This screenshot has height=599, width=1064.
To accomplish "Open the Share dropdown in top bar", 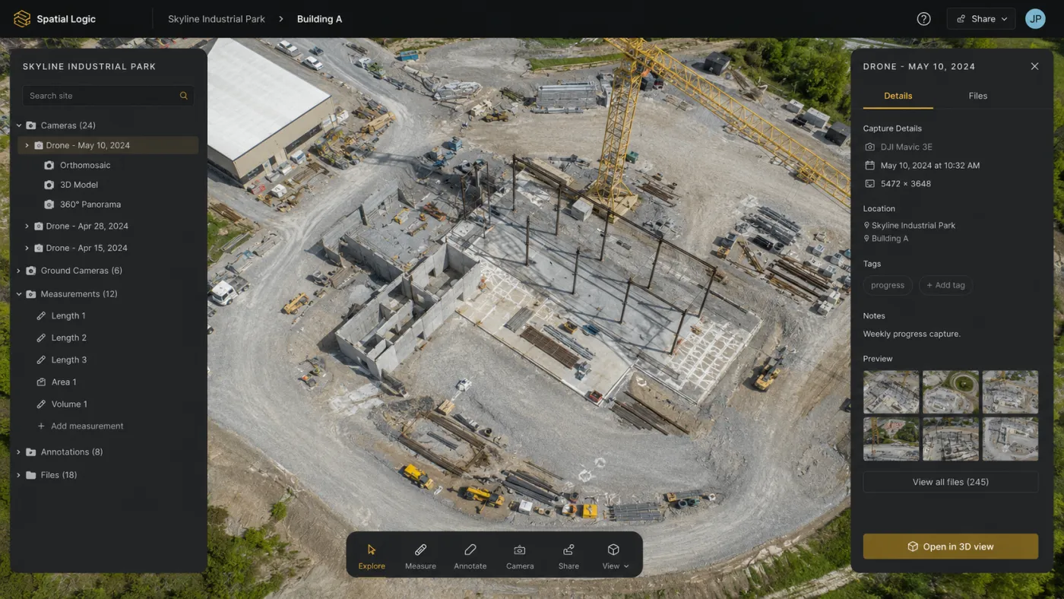I will (x=981, y=19).
